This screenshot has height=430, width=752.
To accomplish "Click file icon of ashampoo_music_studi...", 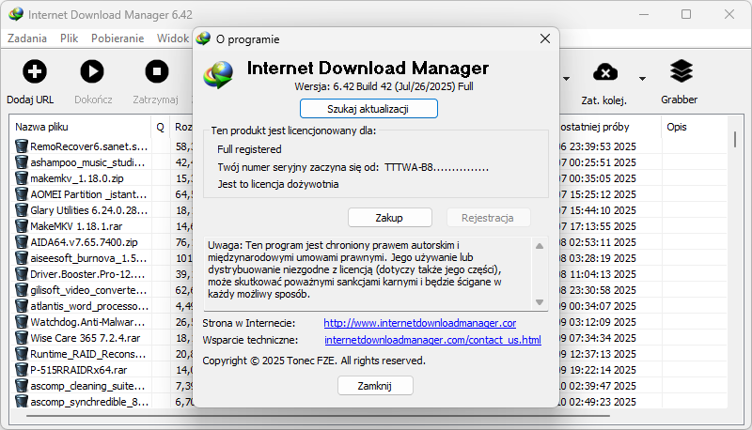I will point(21,162).
